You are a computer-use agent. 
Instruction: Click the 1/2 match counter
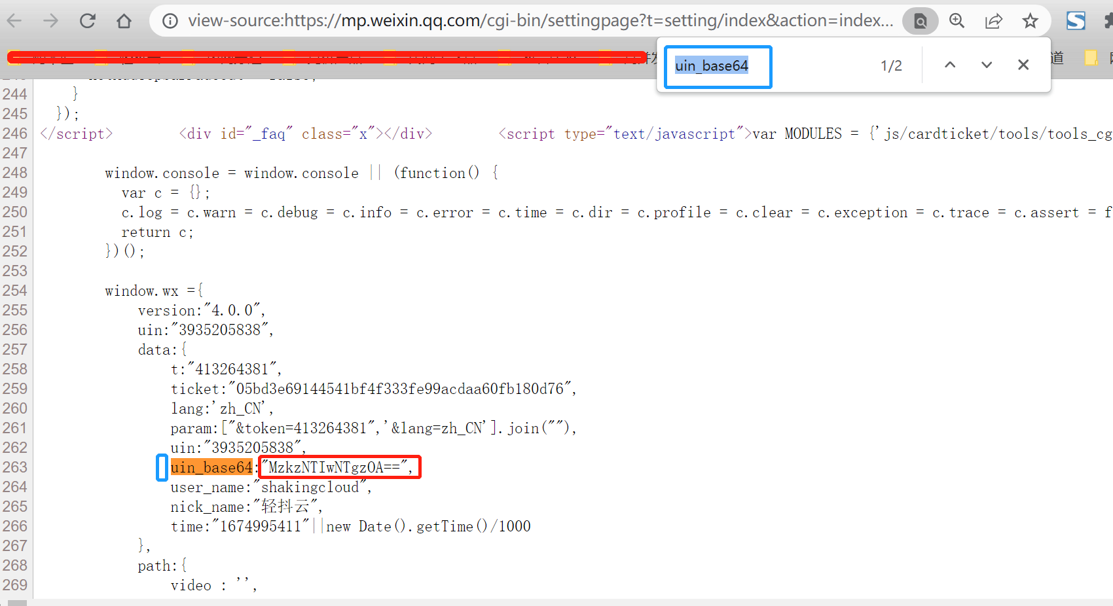pos(891,65)
